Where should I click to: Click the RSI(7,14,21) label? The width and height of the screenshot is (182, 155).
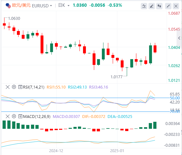[34, 87]
